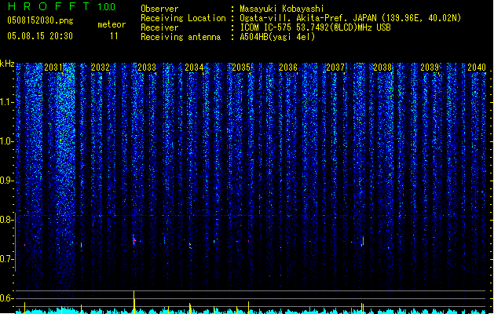Click the 0.6 frequency axis label
This screenshot has width=494, height=314.
[x=6, y=298]
